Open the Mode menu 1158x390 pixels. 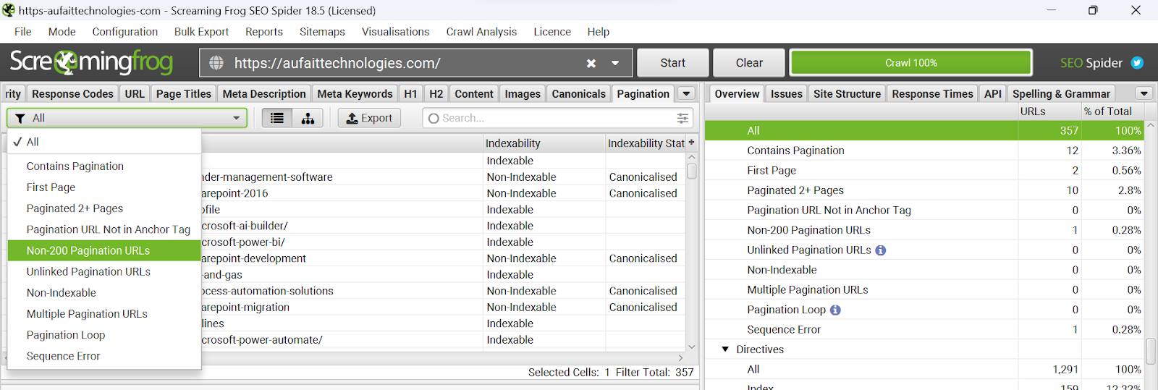62,32
